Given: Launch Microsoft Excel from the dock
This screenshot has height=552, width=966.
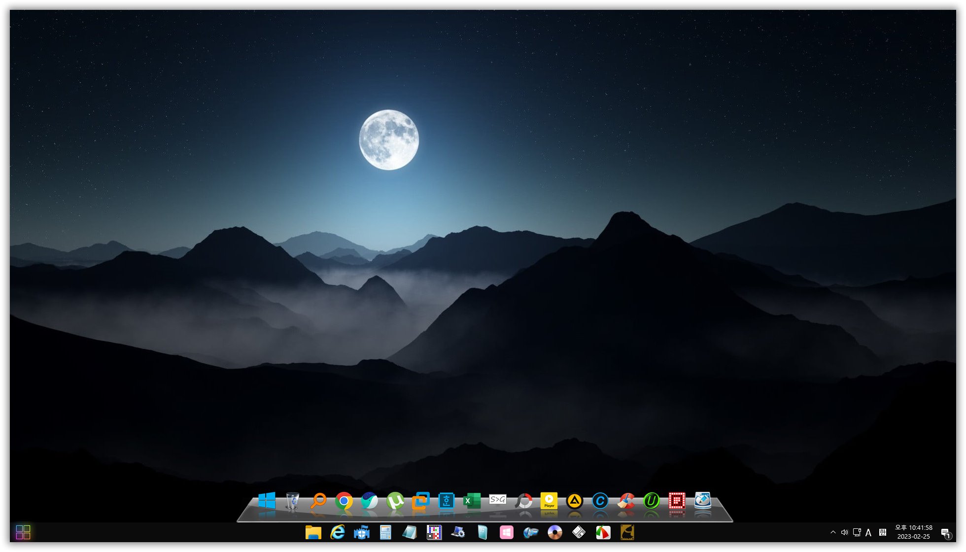Looking at the screenshot, I should [472, 501].
